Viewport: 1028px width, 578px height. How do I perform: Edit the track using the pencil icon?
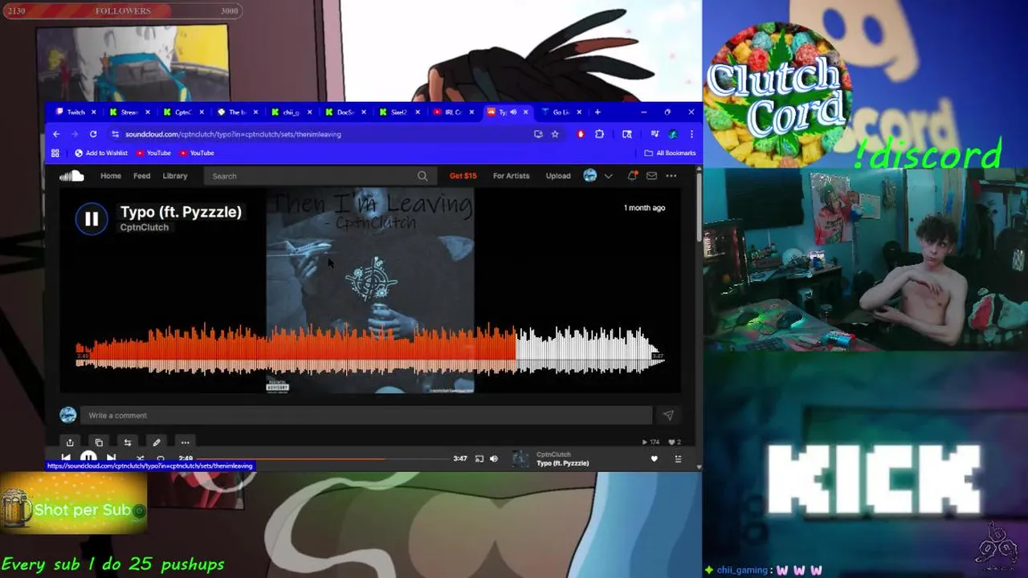coord(157,442)
